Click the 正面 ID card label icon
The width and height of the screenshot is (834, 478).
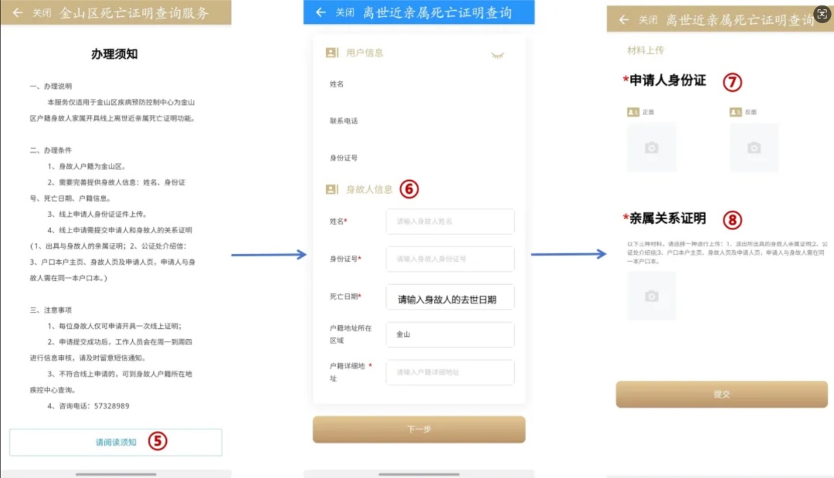(x=633, y=112)
